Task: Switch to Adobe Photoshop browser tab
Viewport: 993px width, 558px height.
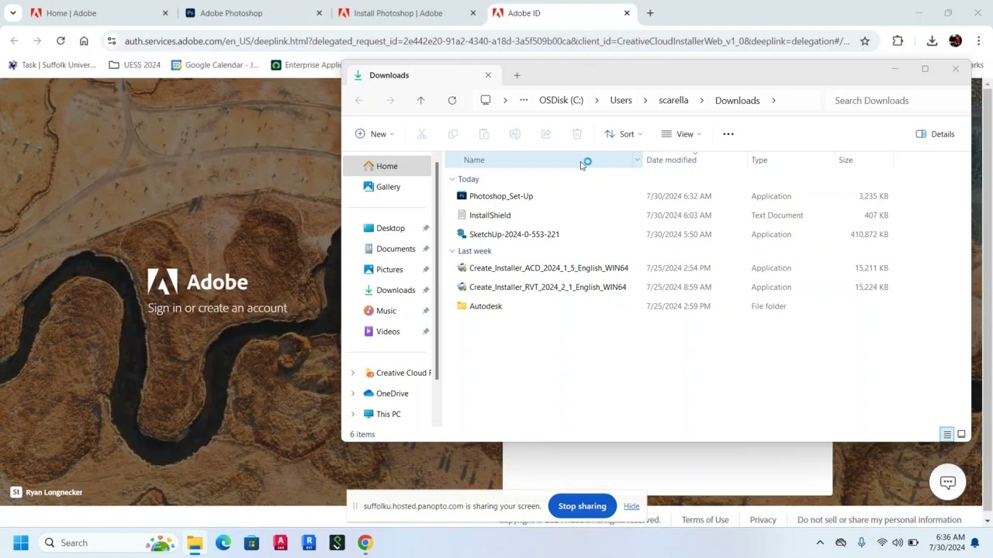Action: [x=253, y=13]
